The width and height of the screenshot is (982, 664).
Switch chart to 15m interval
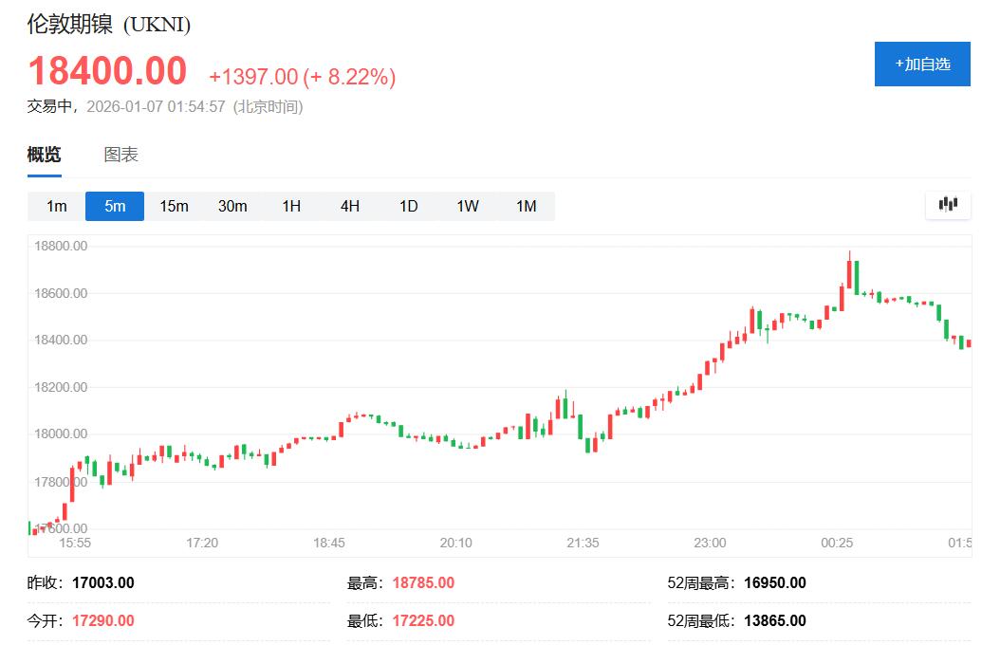[174, 206]
